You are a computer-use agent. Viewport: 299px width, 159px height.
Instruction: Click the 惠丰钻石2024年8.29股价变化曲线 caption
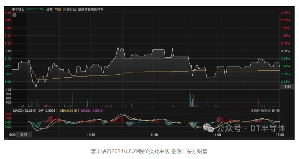(130, 151)
